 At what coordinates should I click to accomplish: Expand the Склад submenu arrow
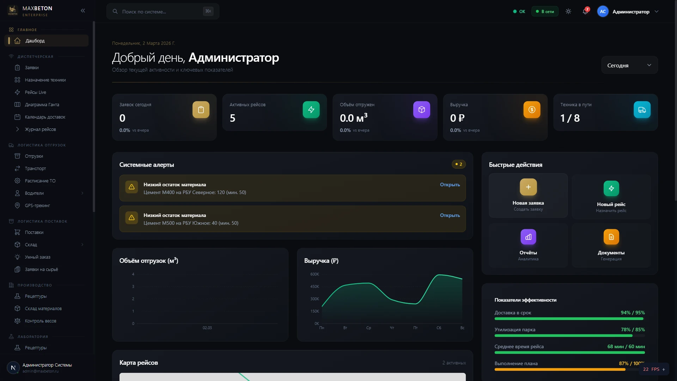83,244
